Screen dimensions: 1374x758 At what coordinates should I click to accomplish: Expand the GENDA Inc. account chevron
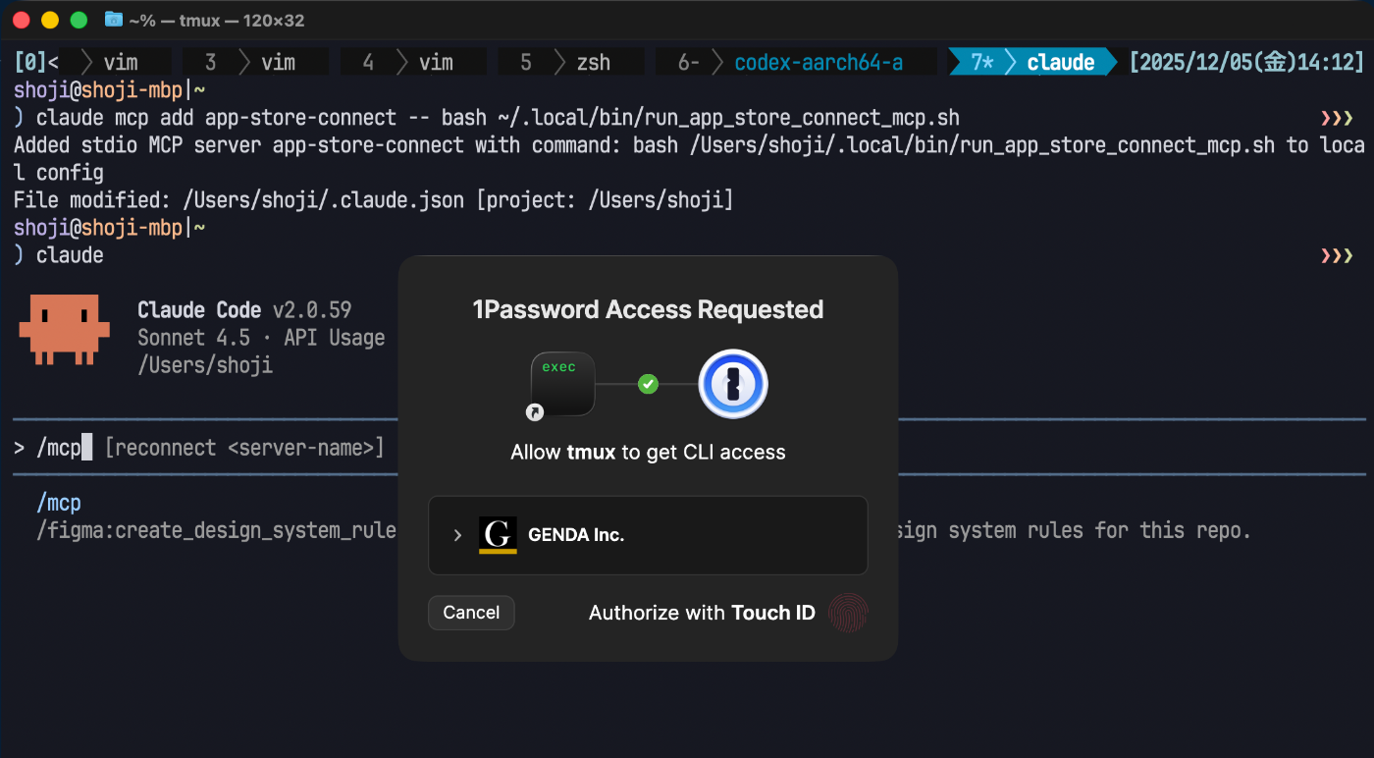pos(457,535)
